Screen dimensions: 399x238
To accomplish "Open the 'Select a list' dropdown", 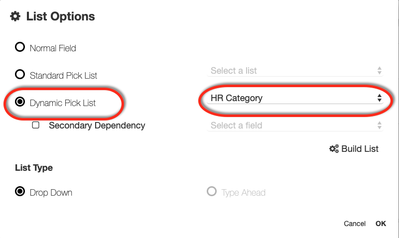I will click(294, 71).
